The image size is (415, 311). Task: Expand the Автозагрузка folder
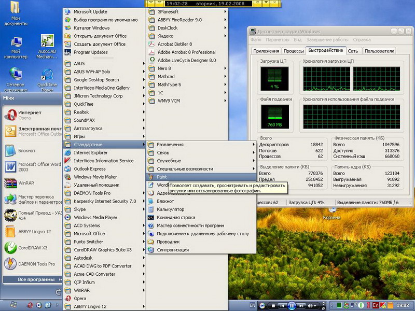click(x=105, y=128)
